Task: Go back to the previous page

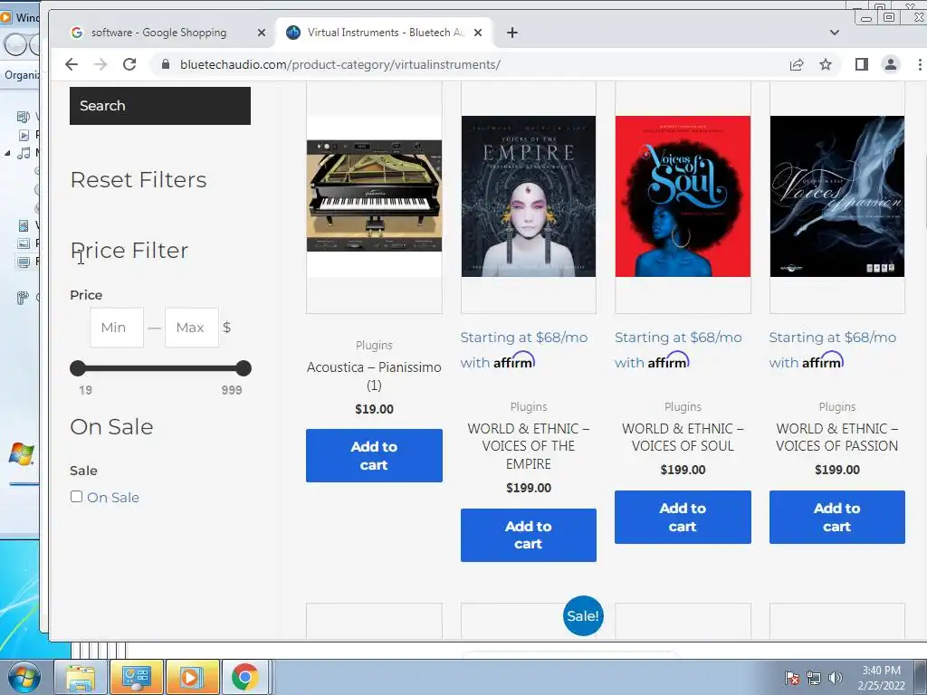Action: (72, 64)
